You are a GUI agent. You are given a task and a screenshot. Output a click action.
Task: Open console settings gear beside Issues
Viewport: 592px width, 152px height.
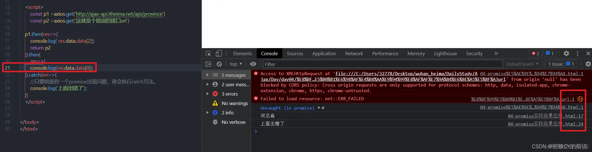tap(588, 64)
